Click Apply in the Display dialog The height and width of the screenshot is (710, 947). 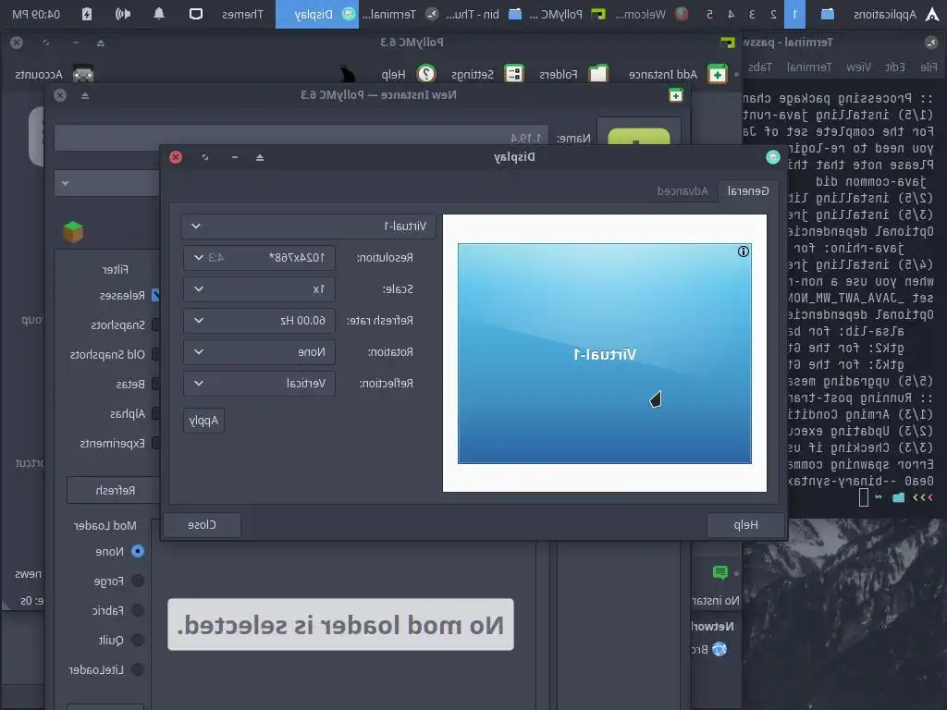[x=203, y=421]
